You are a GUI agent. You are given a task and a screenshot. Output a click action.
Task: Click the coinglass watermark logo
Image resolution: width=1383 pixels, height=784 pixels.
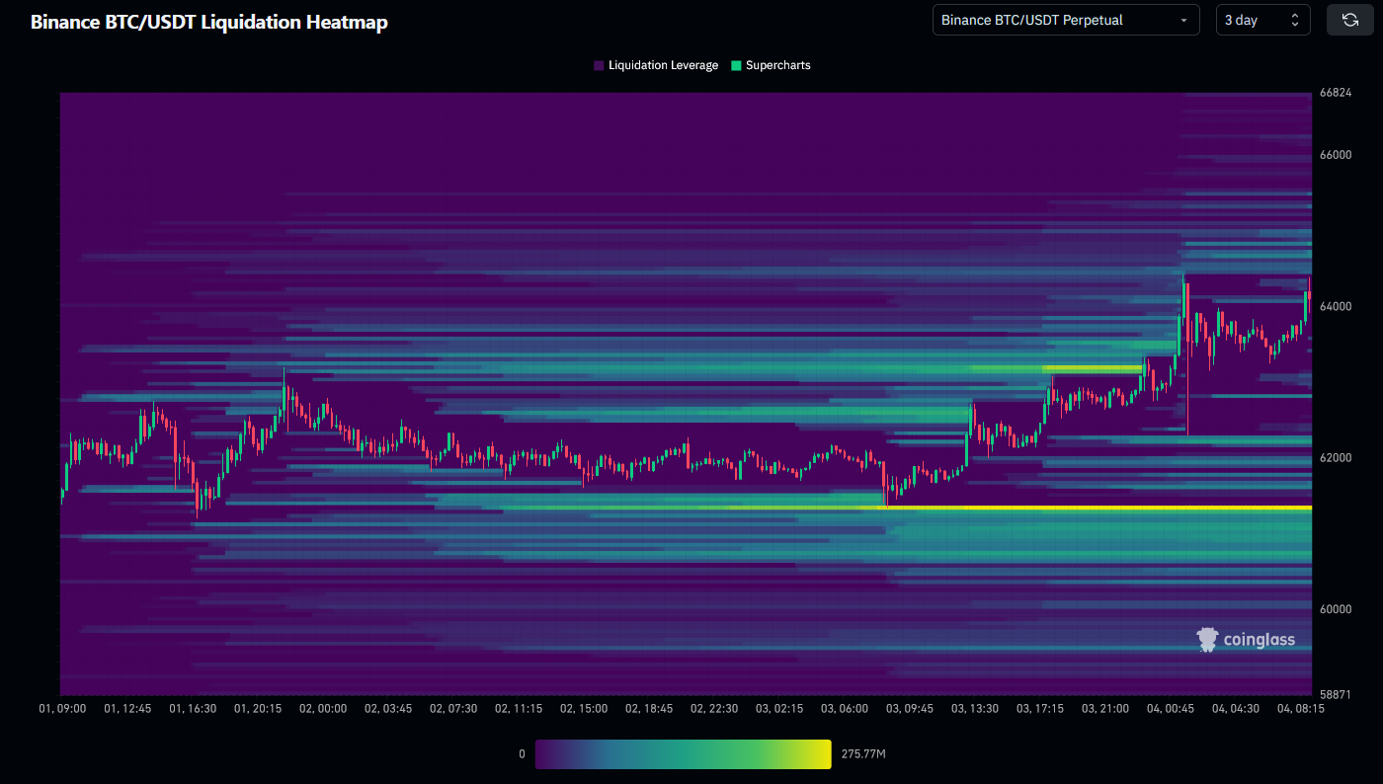pos(1245,640)
